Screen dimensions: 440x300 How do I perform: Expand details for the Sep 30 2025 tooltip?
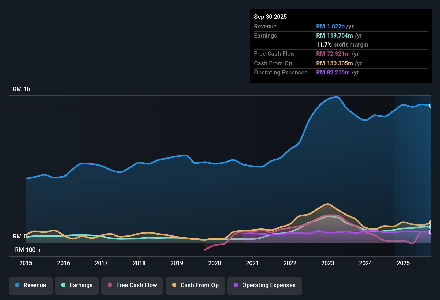[x=270, y=17]
